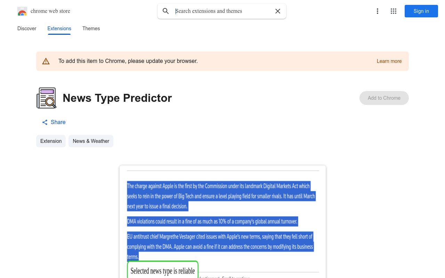Expand the Google apps launcher panel
The image size is (445, 278).
(x=393, y=11)
